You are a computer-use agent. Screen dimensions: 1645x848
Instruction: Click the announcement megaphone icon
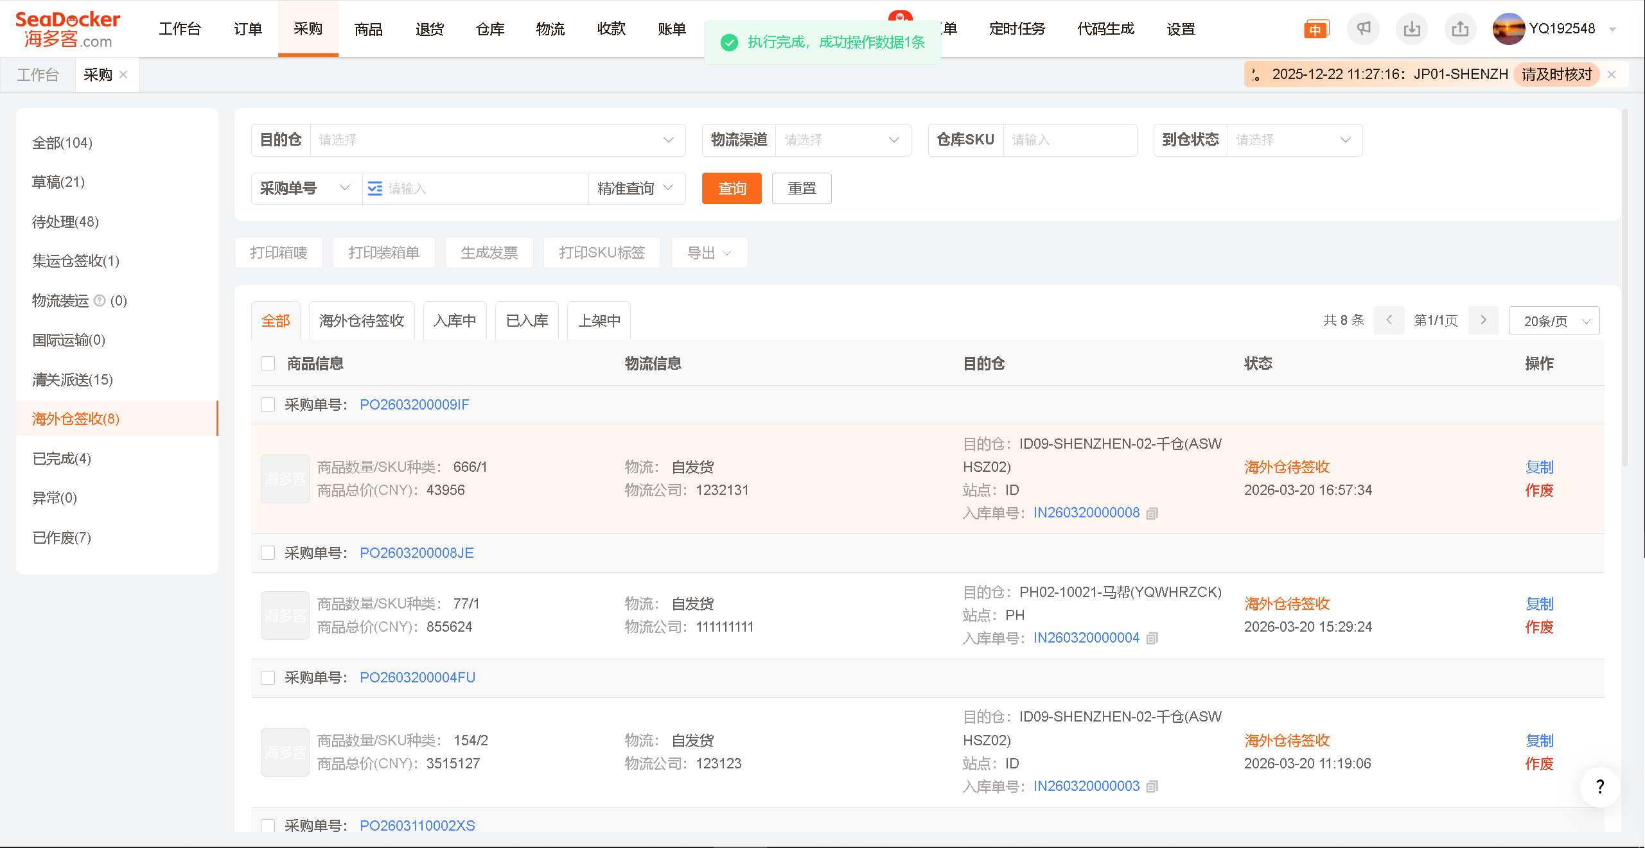pos(1363,29)
